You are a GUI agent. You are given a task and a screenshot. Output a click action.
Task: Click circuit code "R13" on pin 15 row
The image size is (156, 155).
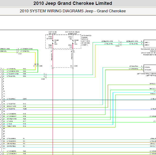(24, 104)
